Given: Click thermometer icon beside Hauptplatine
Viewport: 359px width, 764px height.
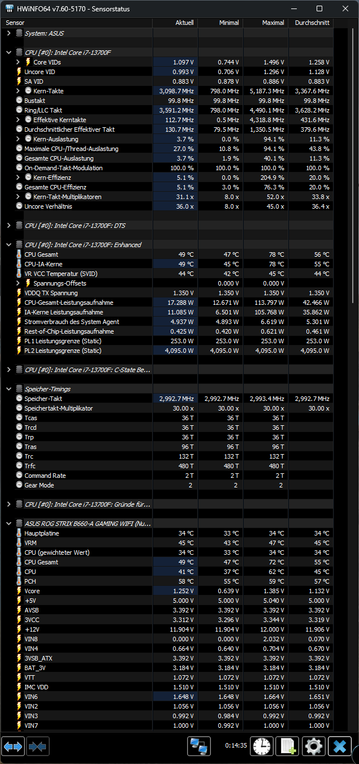Looking at the screenshot, I should (x=19, y=533).
